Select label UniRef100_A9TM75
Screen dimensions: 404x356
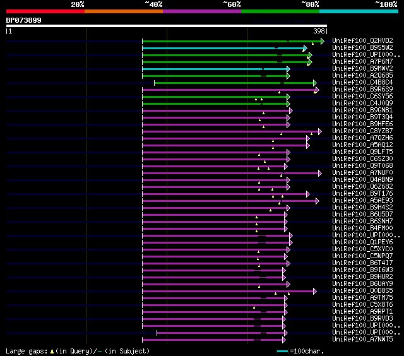[x=362, y=298]
